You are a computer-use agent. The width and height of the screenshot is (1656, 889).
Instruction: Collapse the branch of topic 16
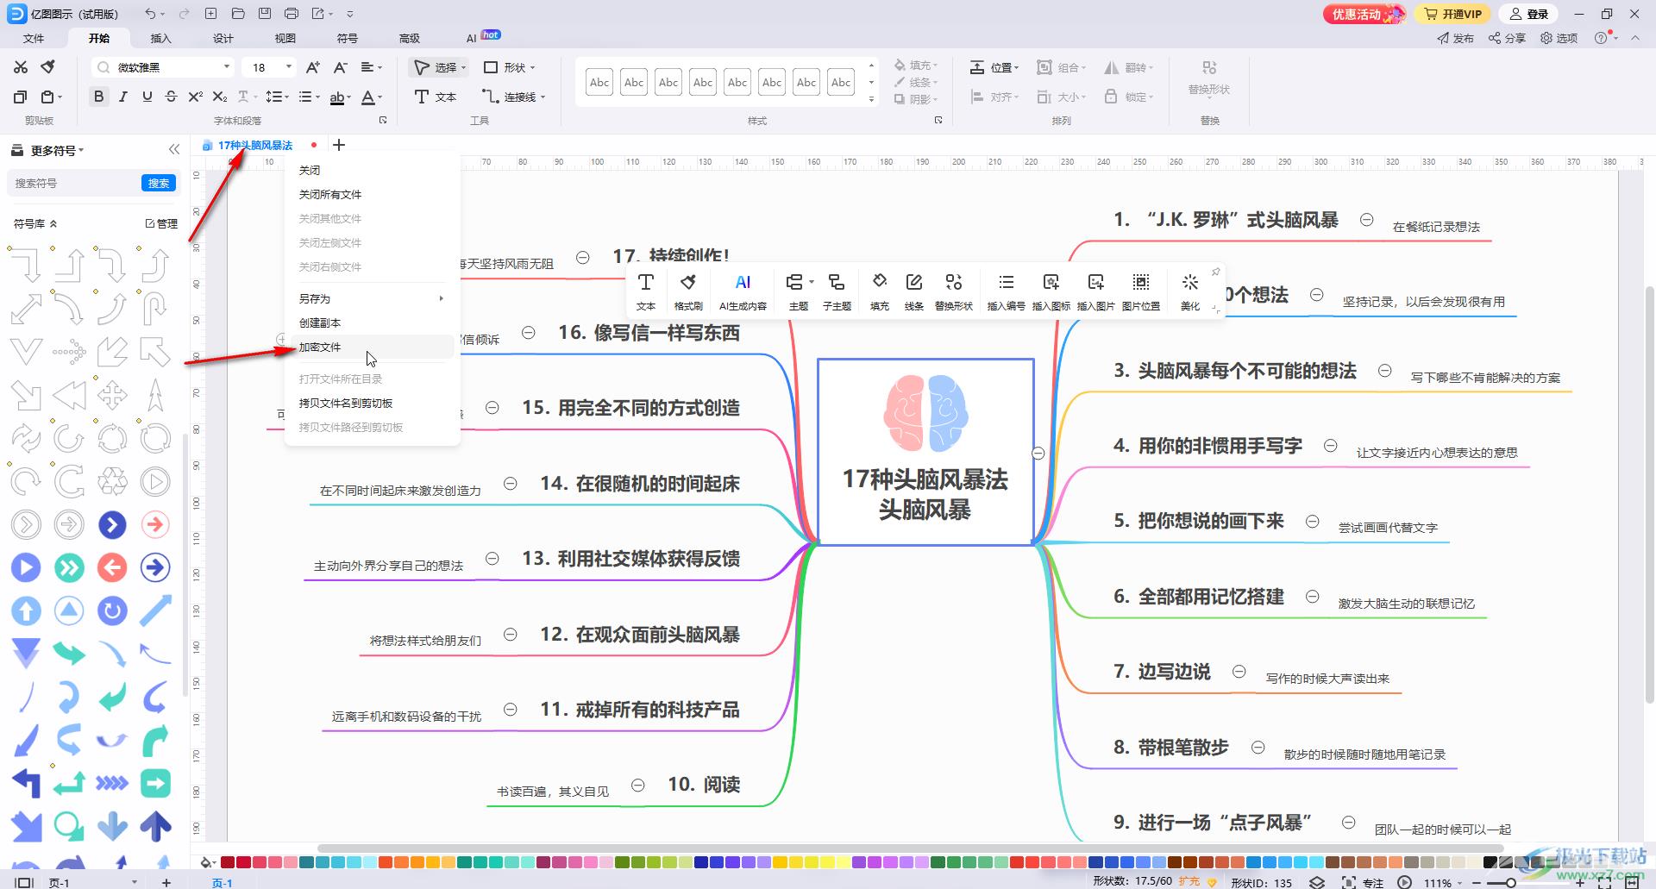(x=529, y=333)
